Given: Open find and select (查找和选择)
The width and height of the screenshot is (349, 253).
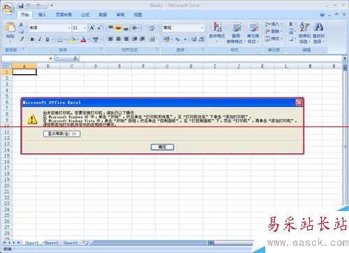Looking at the screenshot, I should click(x=318, y=33).
